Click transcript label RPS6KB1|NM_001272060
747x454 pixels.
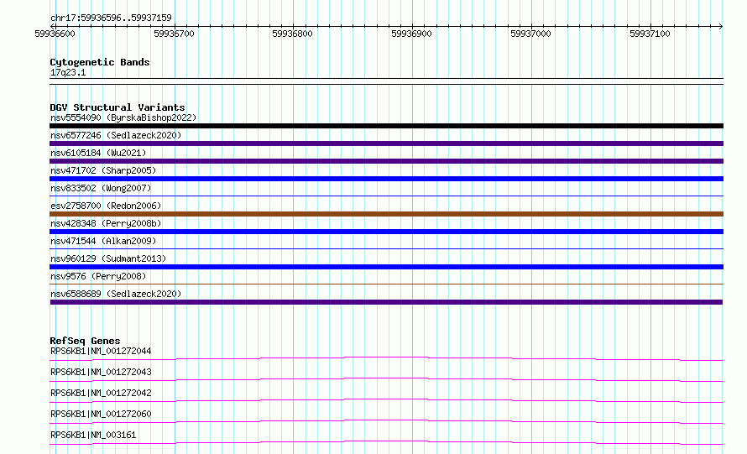[x=101, y=414]
